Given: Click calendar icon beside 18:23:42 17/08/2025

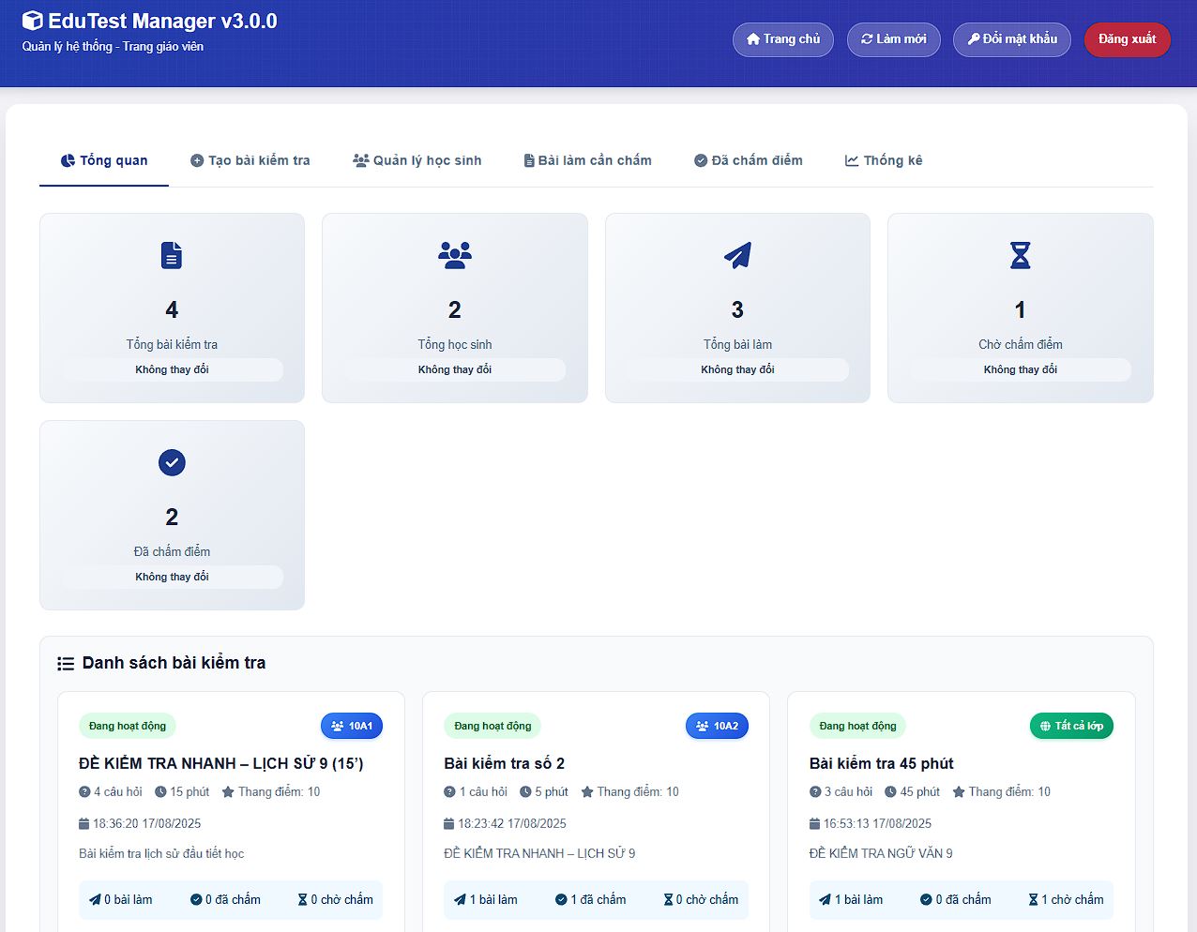Looking at the screenshot, I should [448, 823].
